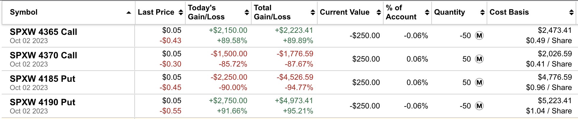
Task: Sort by Last Price using the arrows
Action: (181, 12)
